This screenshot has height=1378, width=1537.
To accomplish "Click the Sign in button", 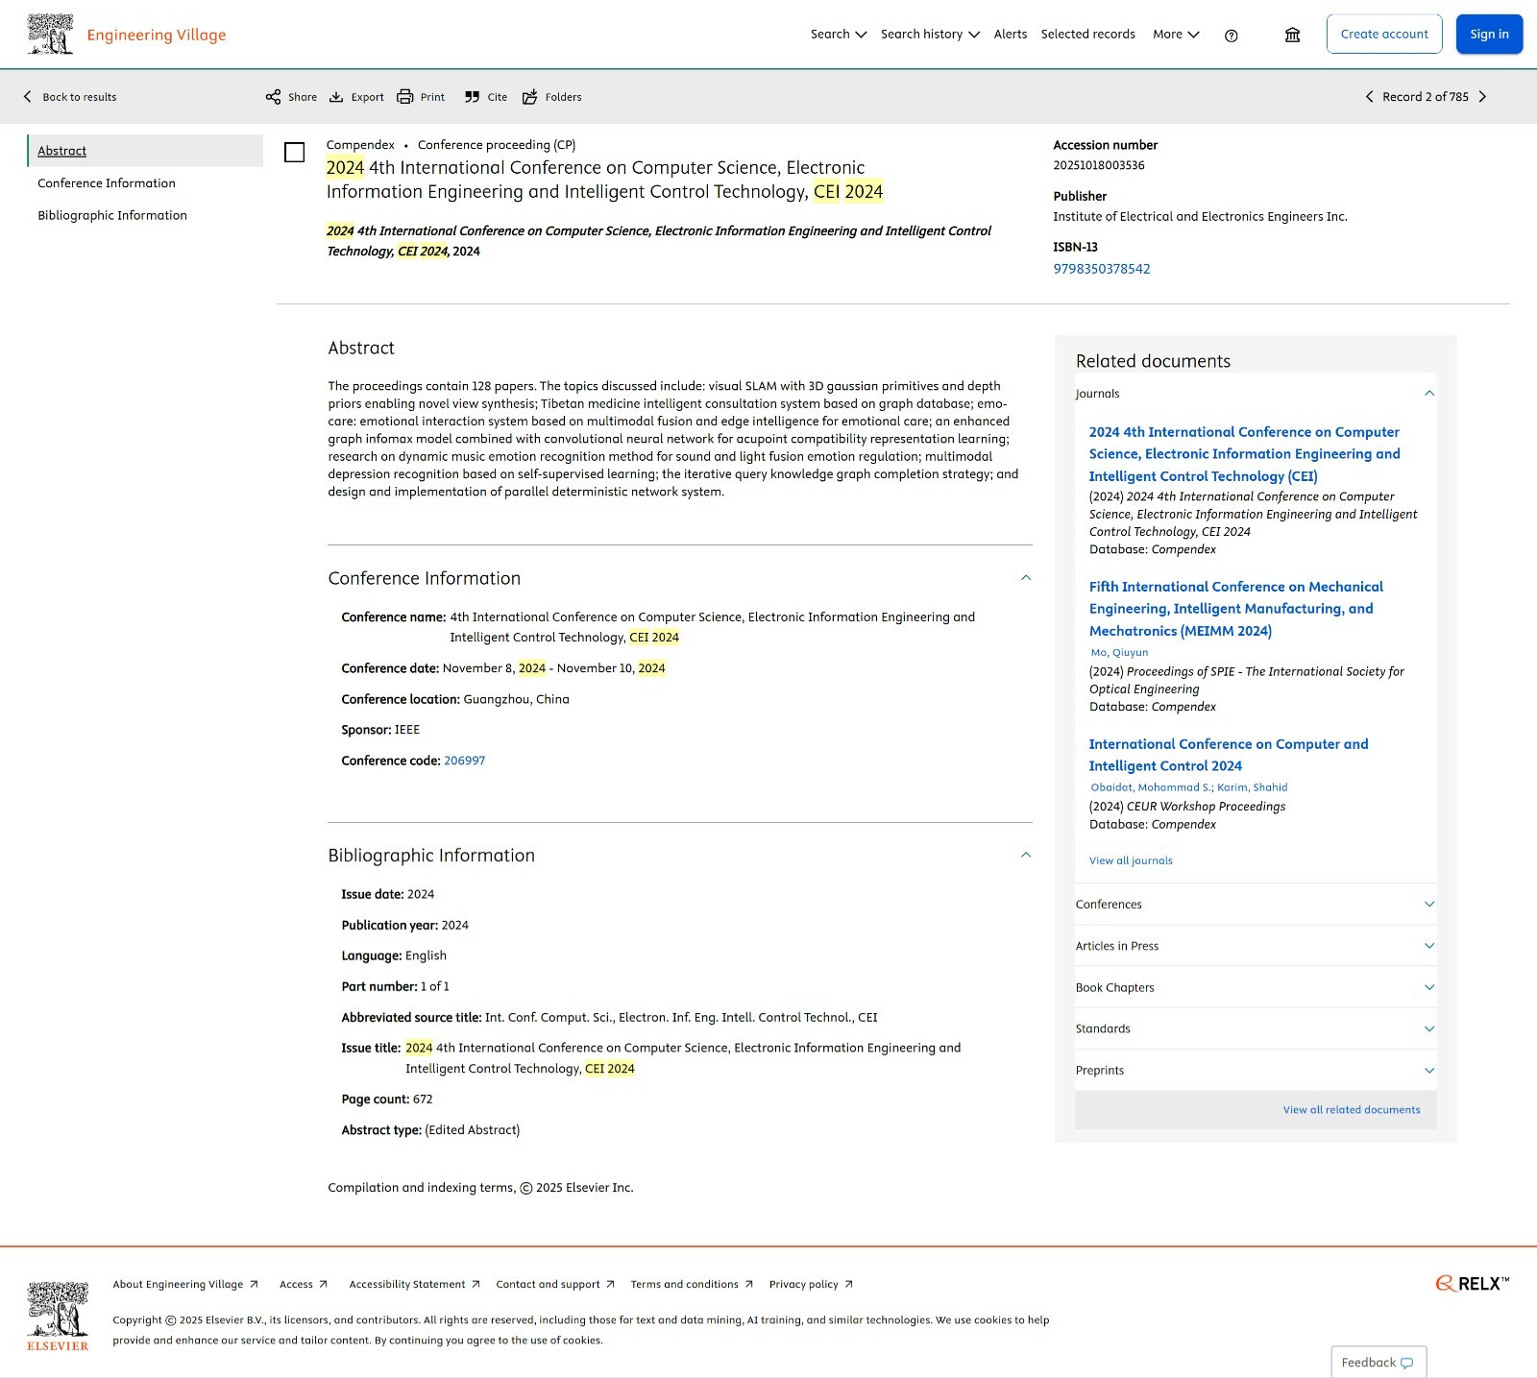I will pos(1488,35).
